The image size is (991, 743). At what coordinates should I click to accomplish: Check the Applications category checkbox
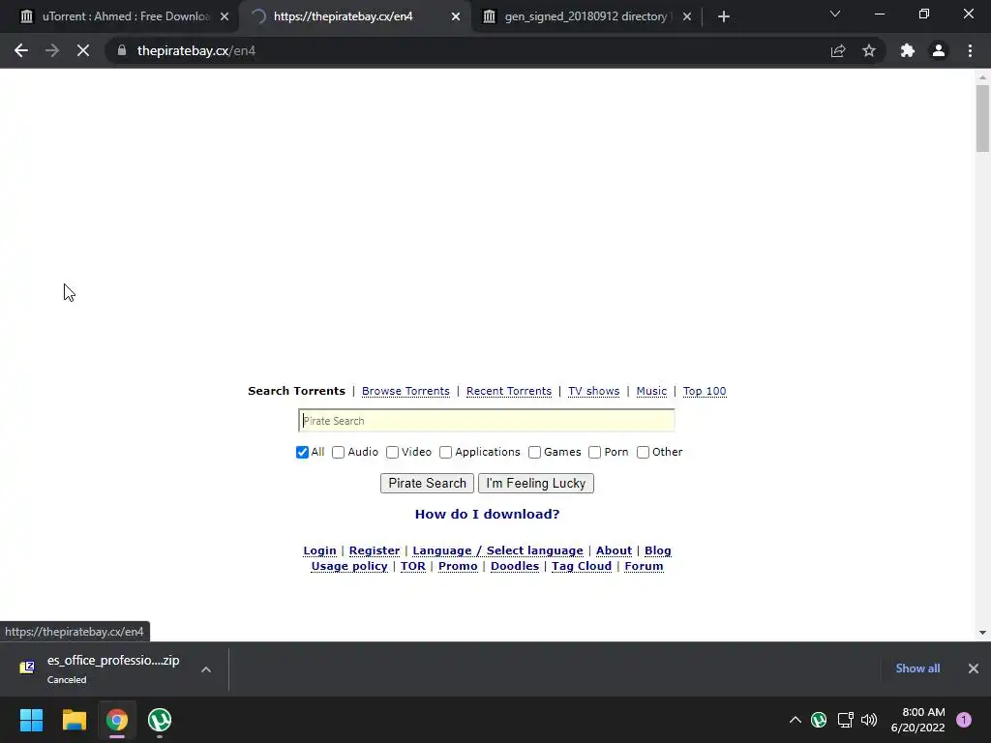tap(445, 453)
